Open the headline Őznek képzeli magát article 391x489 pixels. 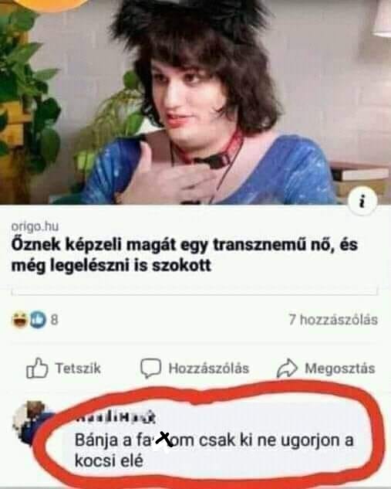[184, 254]
